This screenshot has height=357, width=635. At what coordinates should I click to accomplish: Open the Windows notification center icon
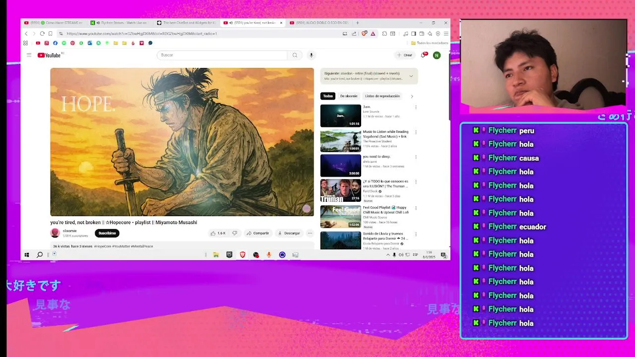coord(444,255)
